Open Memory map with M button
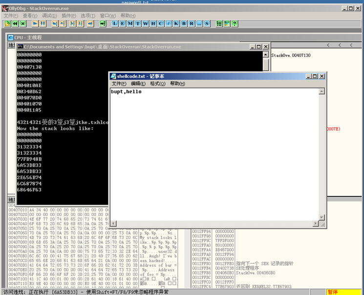Viewport: 364px width, 295px height. (130, 23)
